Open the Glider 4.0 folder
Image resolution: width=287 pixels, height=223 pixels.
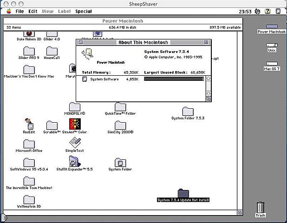click(52, 34)
